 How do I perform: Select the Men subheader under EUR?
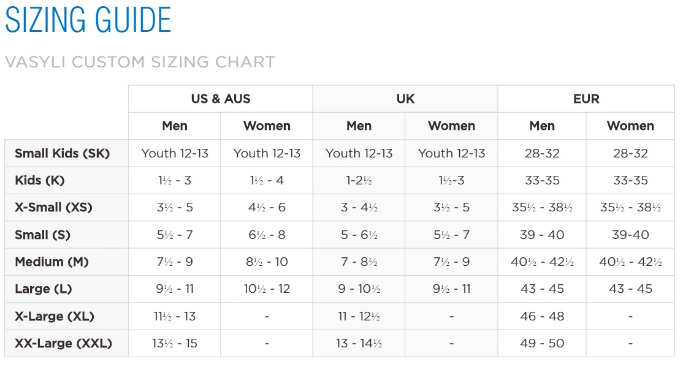click(542, 126)
